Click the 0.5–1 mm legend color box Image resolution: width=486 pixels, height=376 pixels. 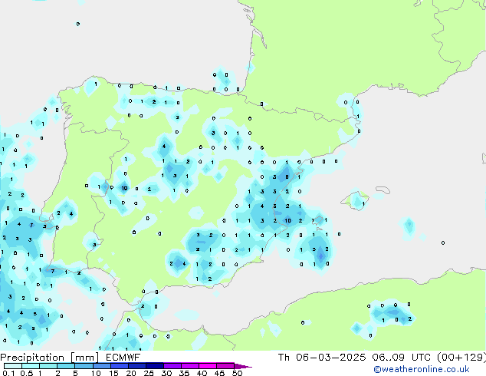coord(31,366)
